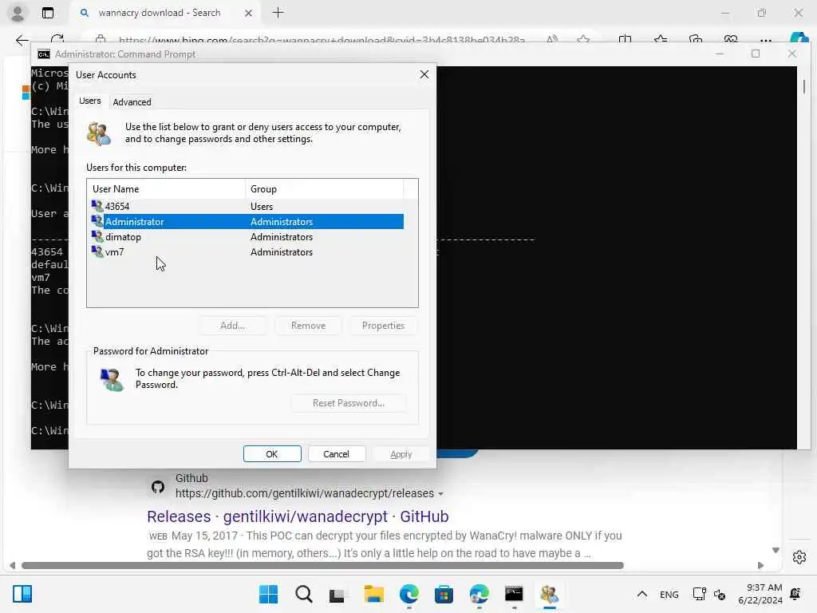Screen dimensions: 817x613
Task: Click OK in User Accounts dialog
Action: point(272,454)
